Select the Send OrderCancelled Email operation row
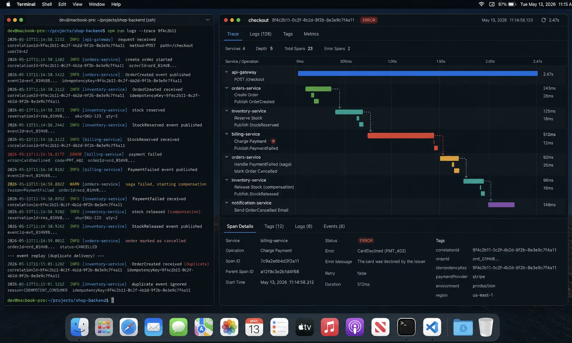This screenshot has height=343, width=572. tap(261, 210)
